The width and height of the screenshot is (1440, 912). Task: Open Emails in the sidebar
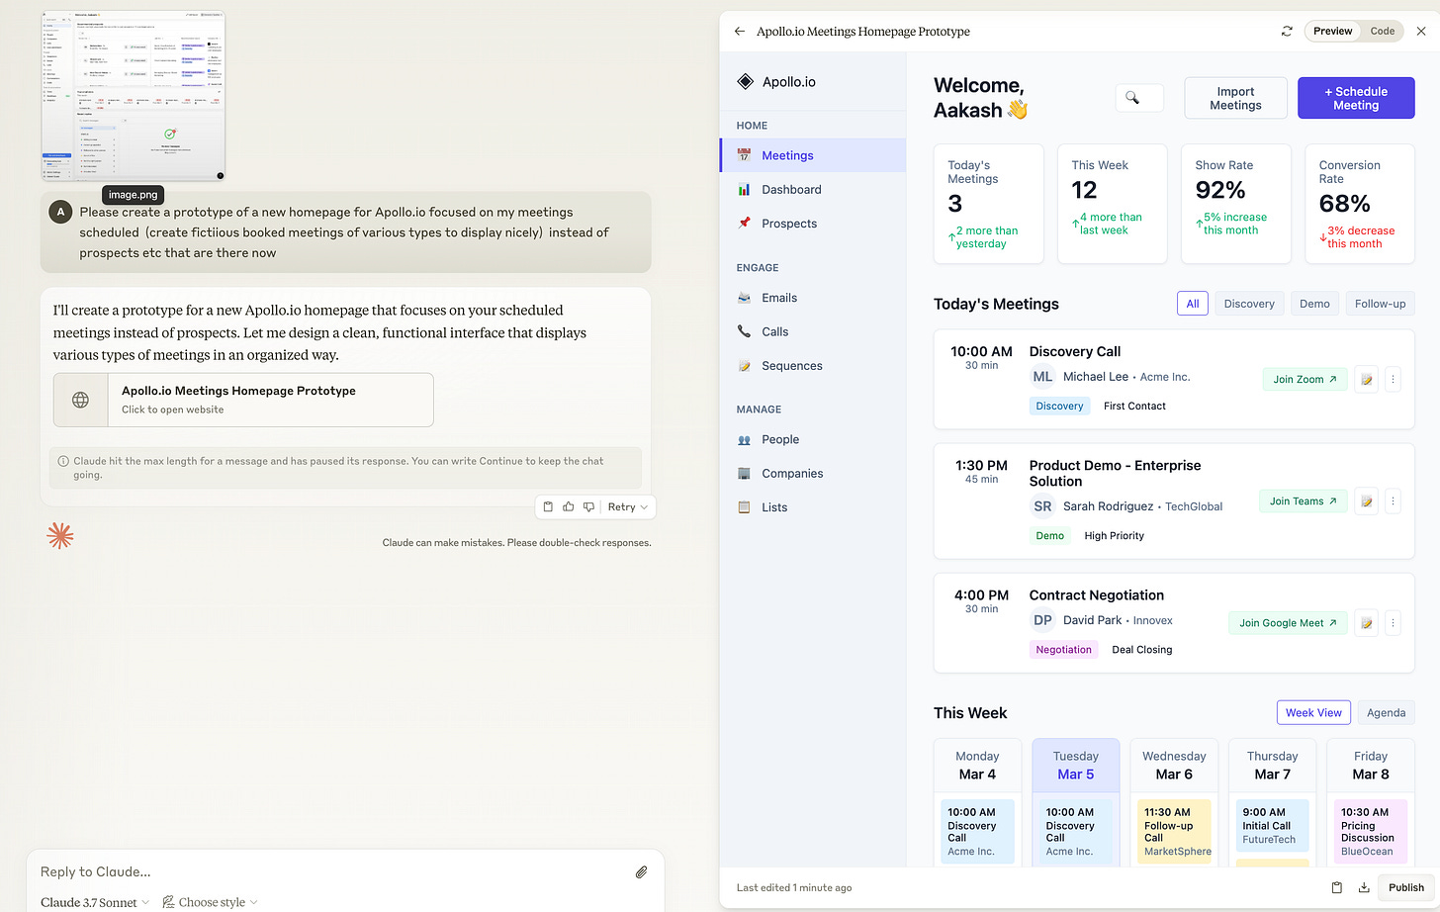[x=813, y=298]
